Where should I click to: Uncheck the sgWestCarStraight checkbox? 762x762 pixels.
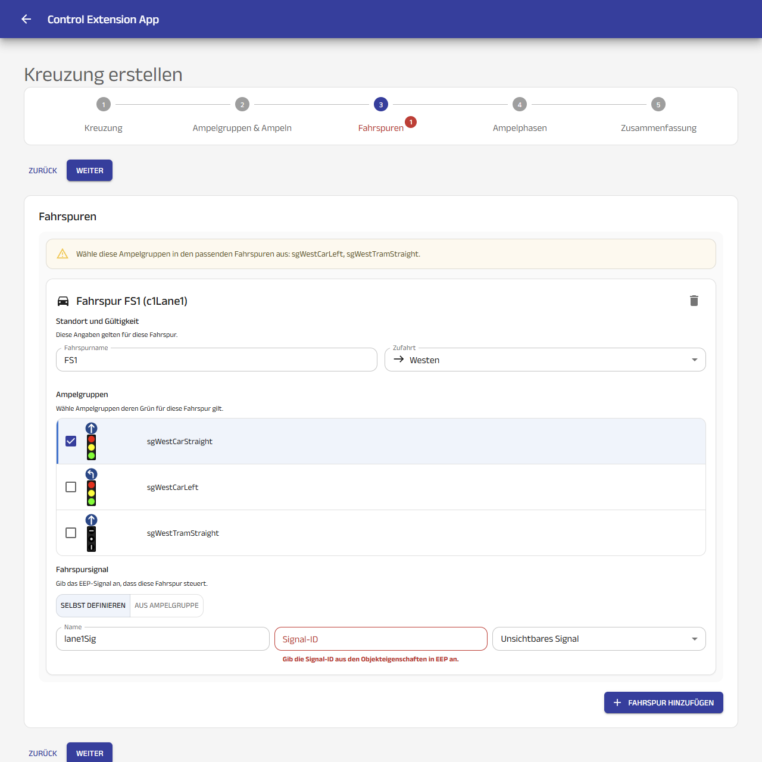(x=71, y=441)
